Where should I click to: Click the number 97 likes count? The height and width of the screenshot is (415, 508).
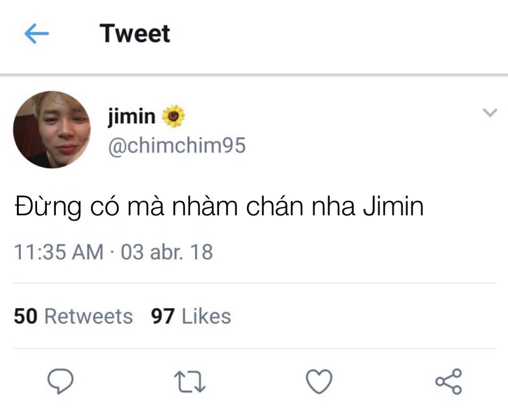pyautogui.click(x=163, y=316)
